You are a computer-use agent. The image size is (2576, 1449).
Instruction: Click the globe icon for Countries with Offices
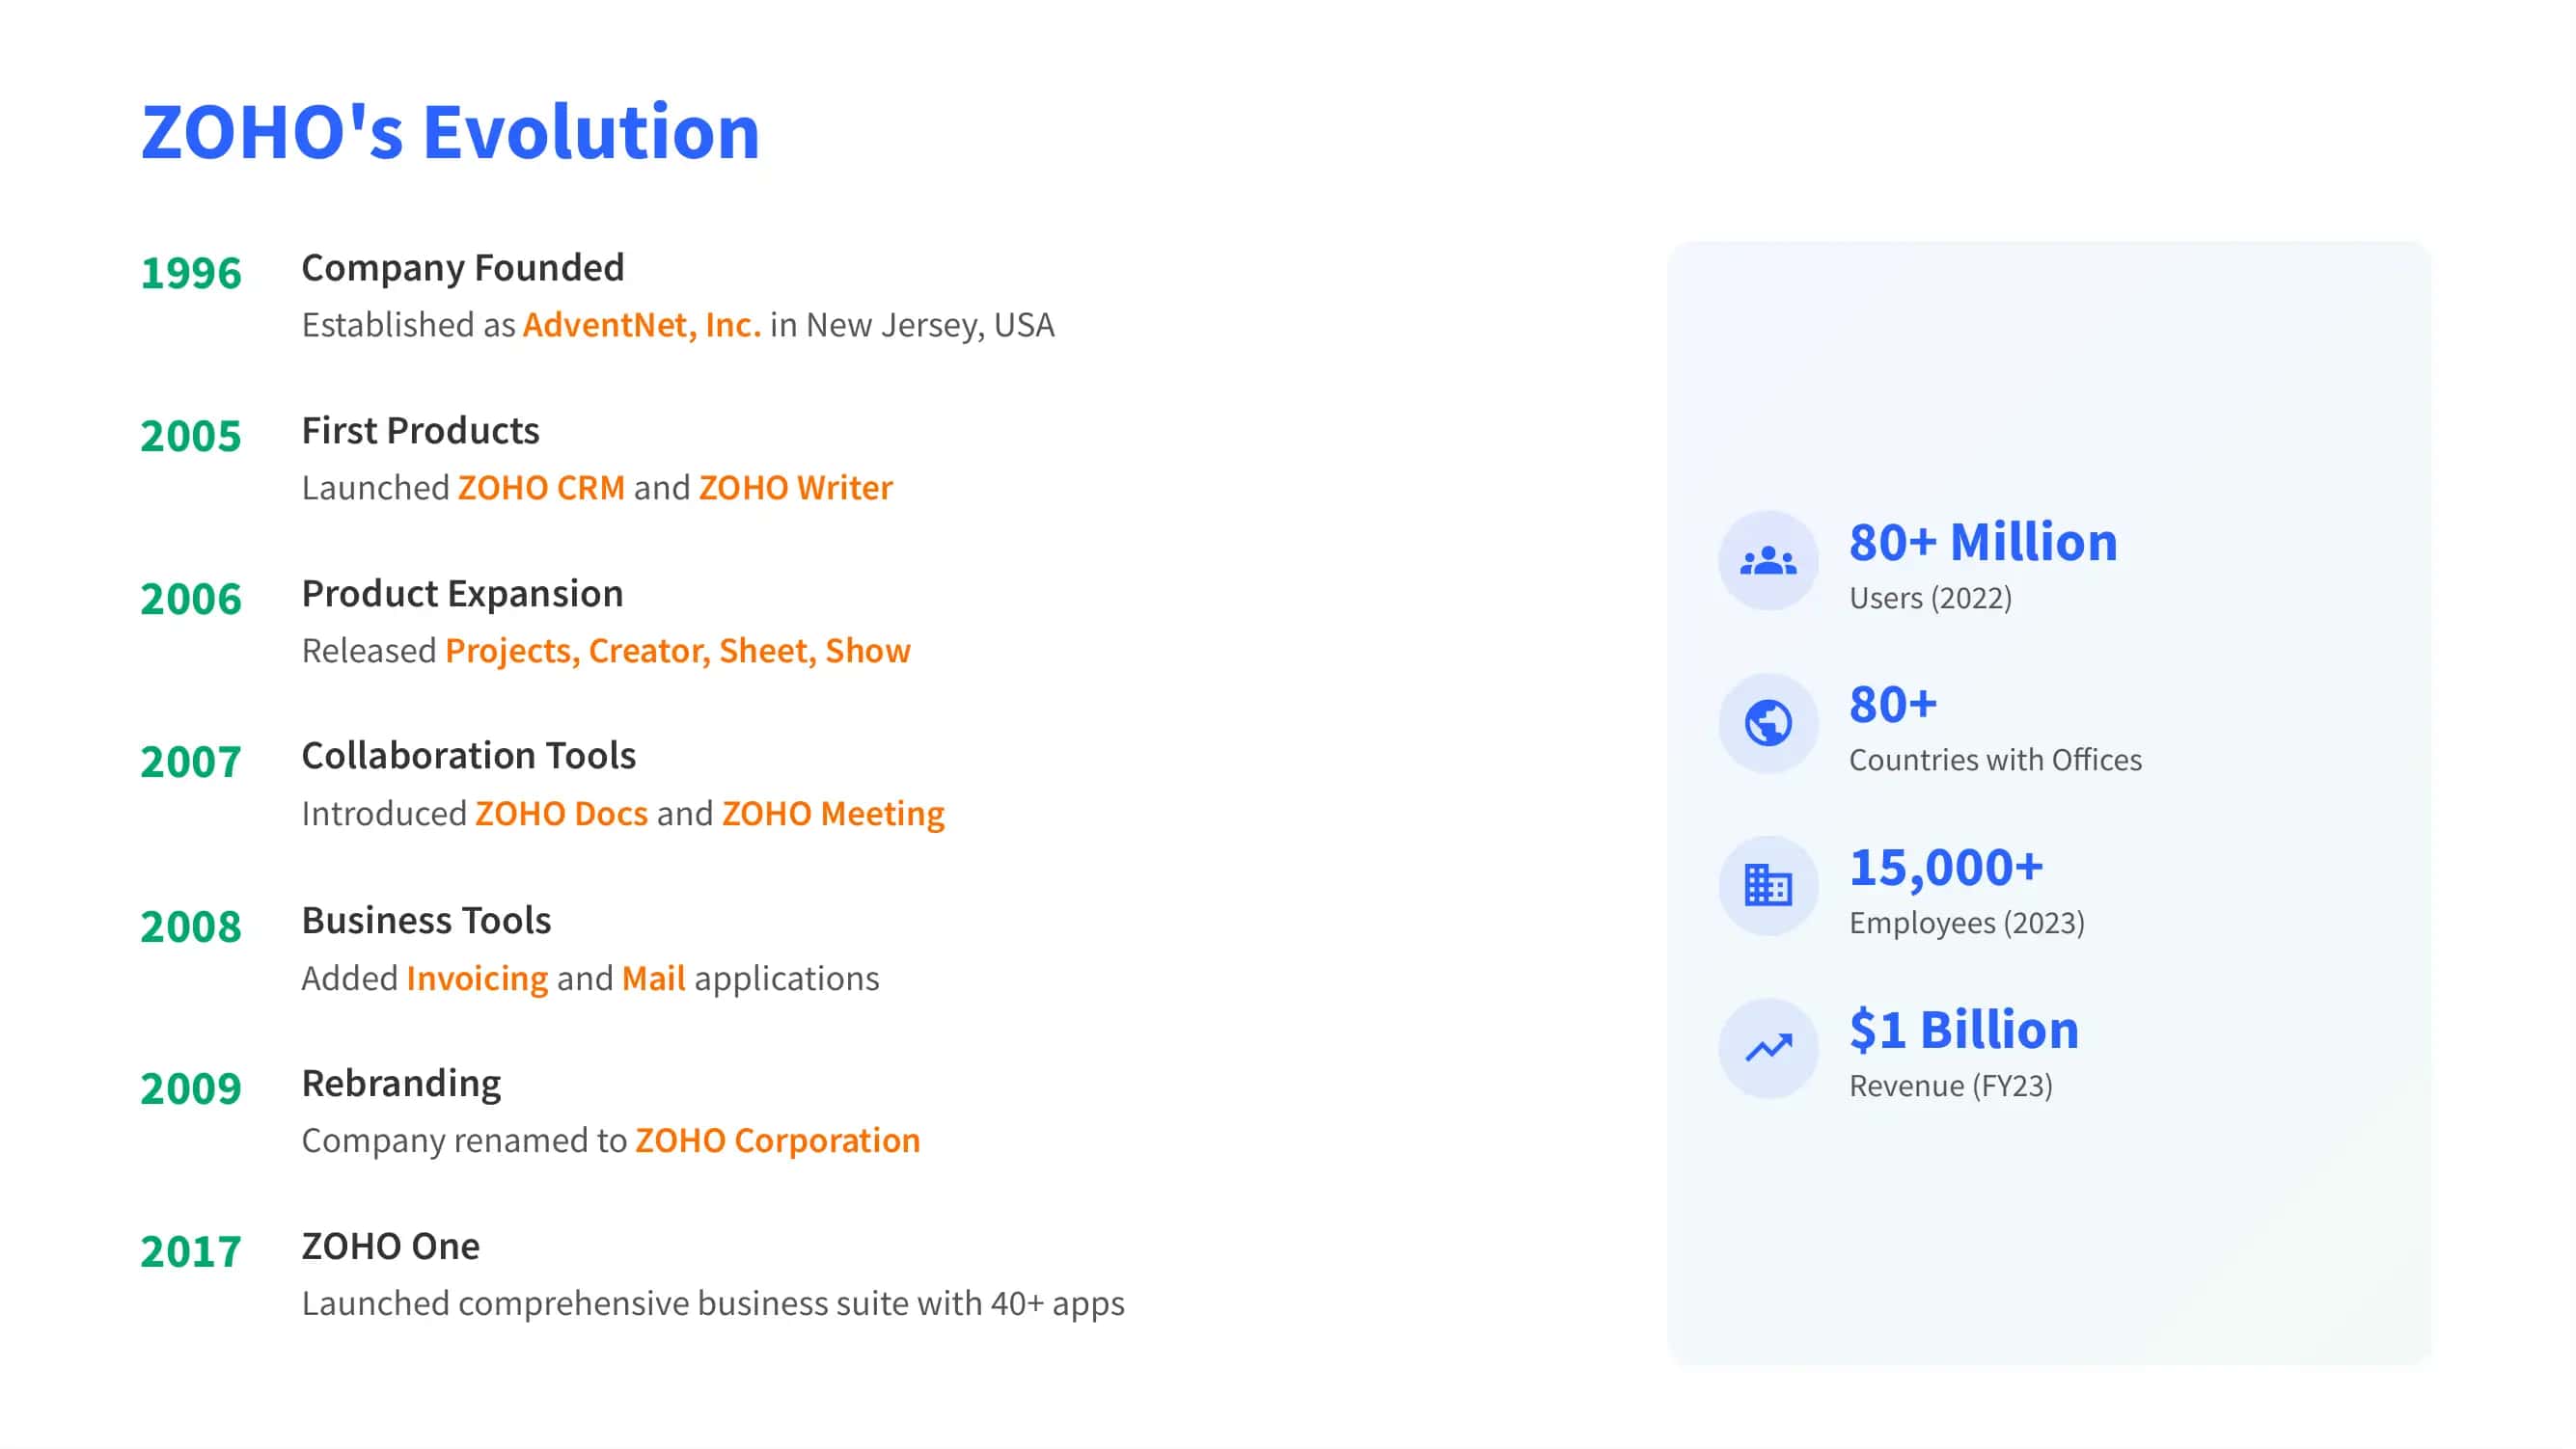point(1768,722)
